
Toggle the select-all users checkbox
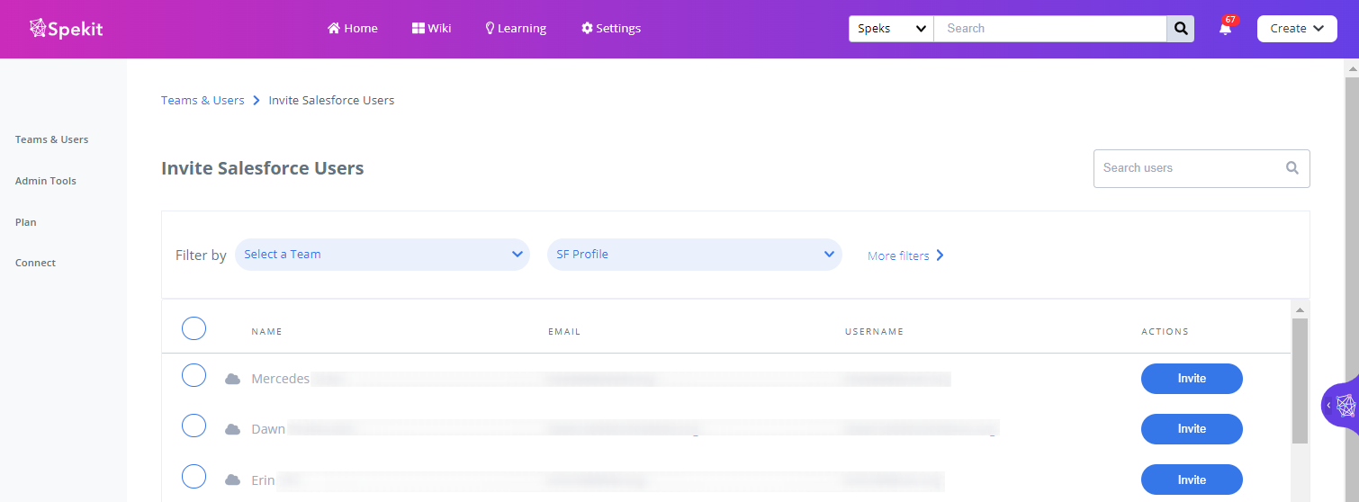(193, 328)
